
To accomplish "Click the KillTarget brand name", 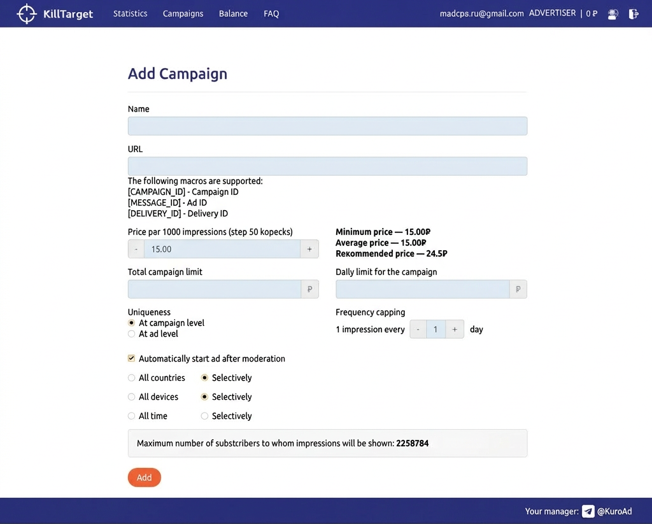I will pyautogui.click(x=68, y=14).
